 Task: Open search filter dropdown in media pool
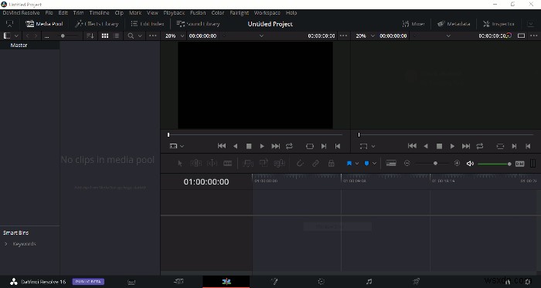click(x=140, y=36)
